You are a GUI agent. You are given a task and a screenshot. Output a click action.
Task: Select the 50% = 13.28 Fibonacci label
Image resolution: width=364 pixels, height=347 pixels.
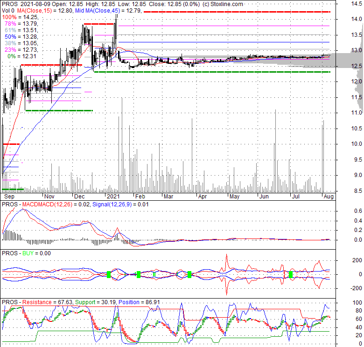click(x=21, y=37)
